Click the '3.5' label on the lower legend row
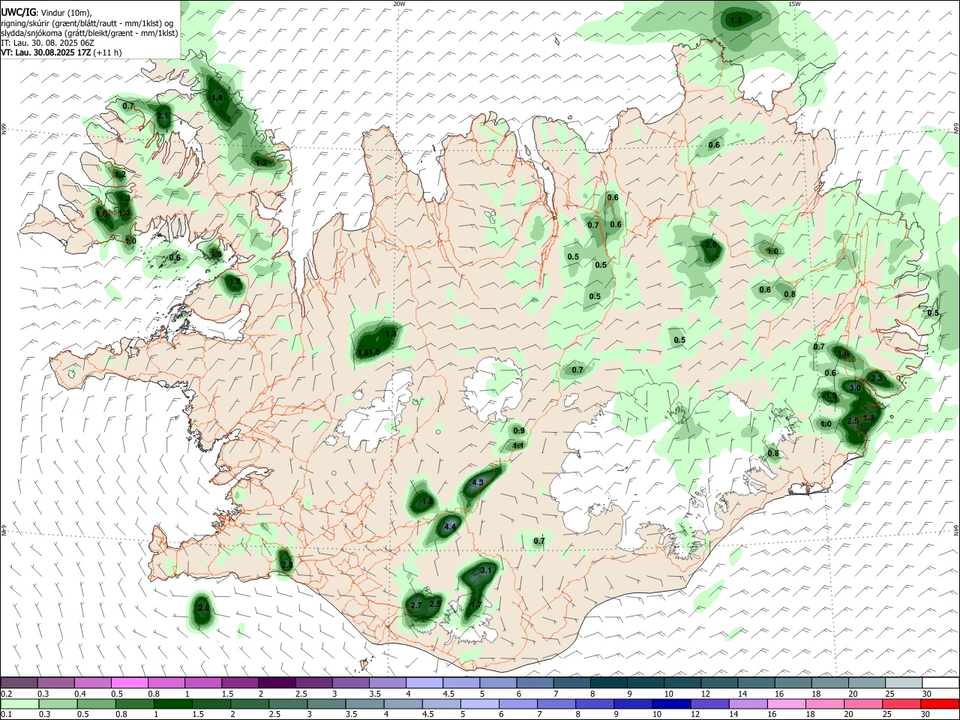Viewport: 960px width, 720px height. (x=352, y=714)
